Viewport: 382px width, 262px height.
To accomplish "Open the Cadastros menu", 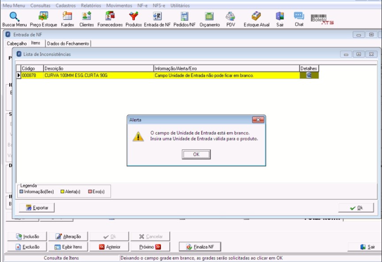I will (x=65, y=5).
